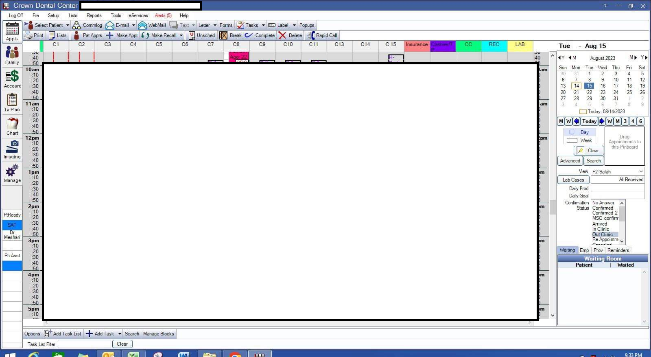Viewport: 651px width, 357px height.
Task: Open WebMail
Action: click(152, 25)
